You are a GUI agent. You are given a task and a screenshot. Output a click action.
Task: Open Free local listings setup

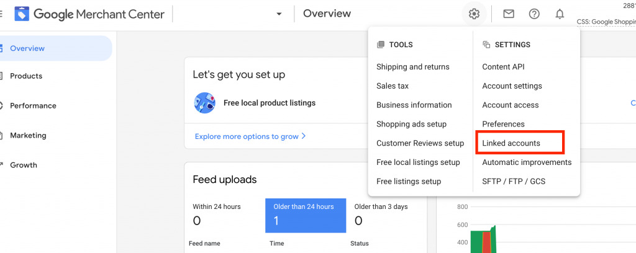point(418,162)
